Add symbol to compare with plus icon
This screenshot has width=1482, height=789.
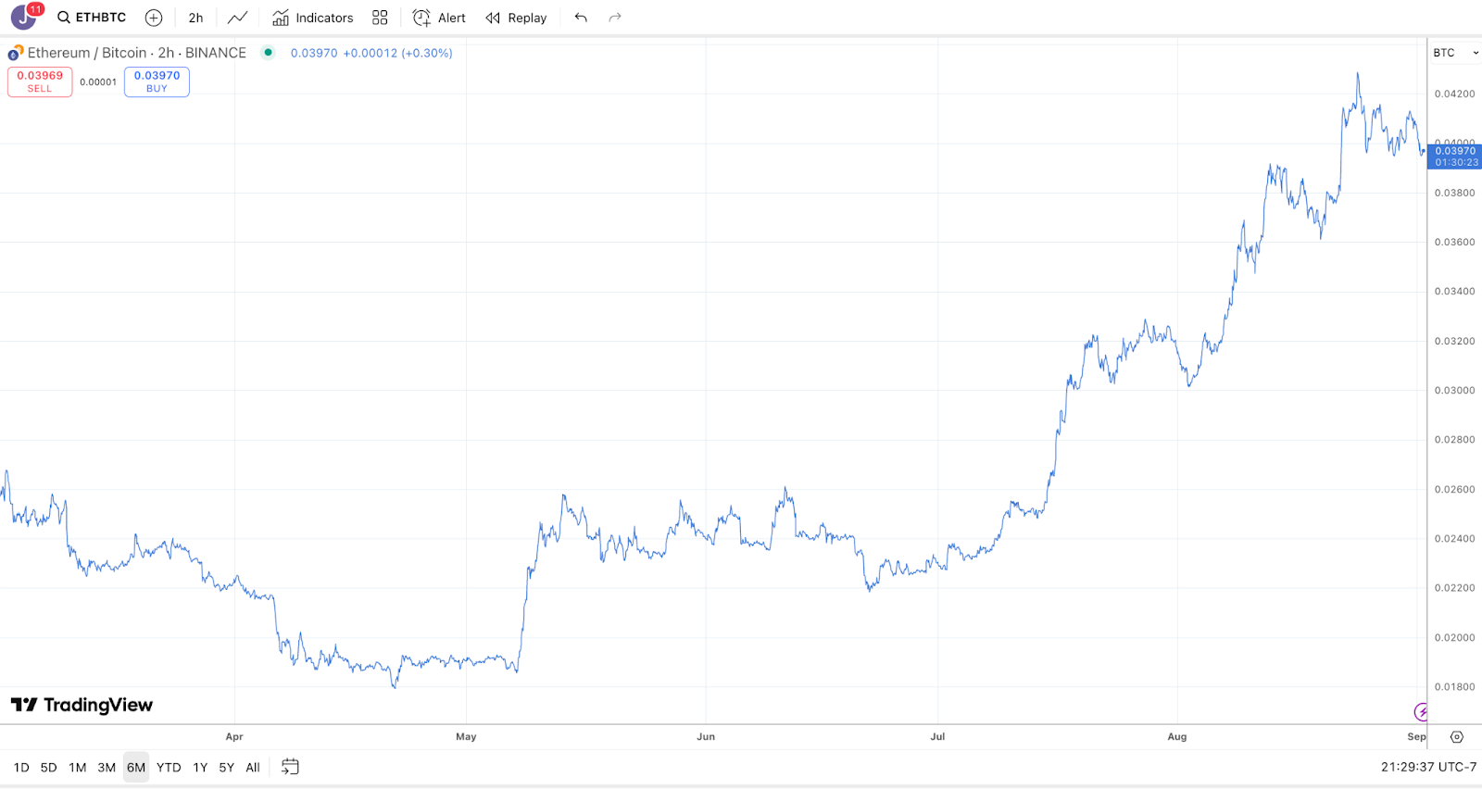(x=154, y=18)
